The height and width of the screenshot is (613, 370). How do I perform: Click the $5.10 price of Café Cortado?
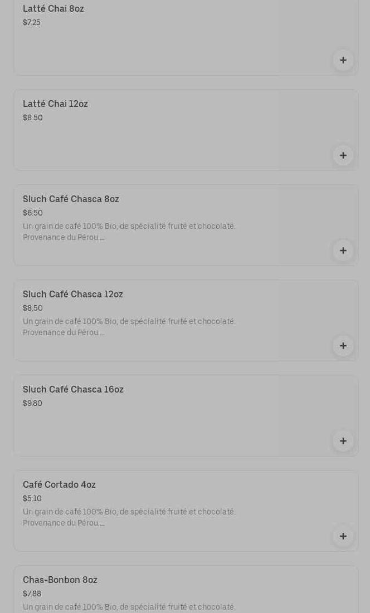pos(32,499)
